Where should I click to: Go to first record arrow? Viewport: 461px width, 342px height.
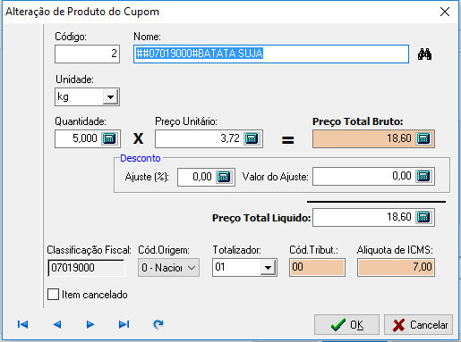[x=22, y=324]
